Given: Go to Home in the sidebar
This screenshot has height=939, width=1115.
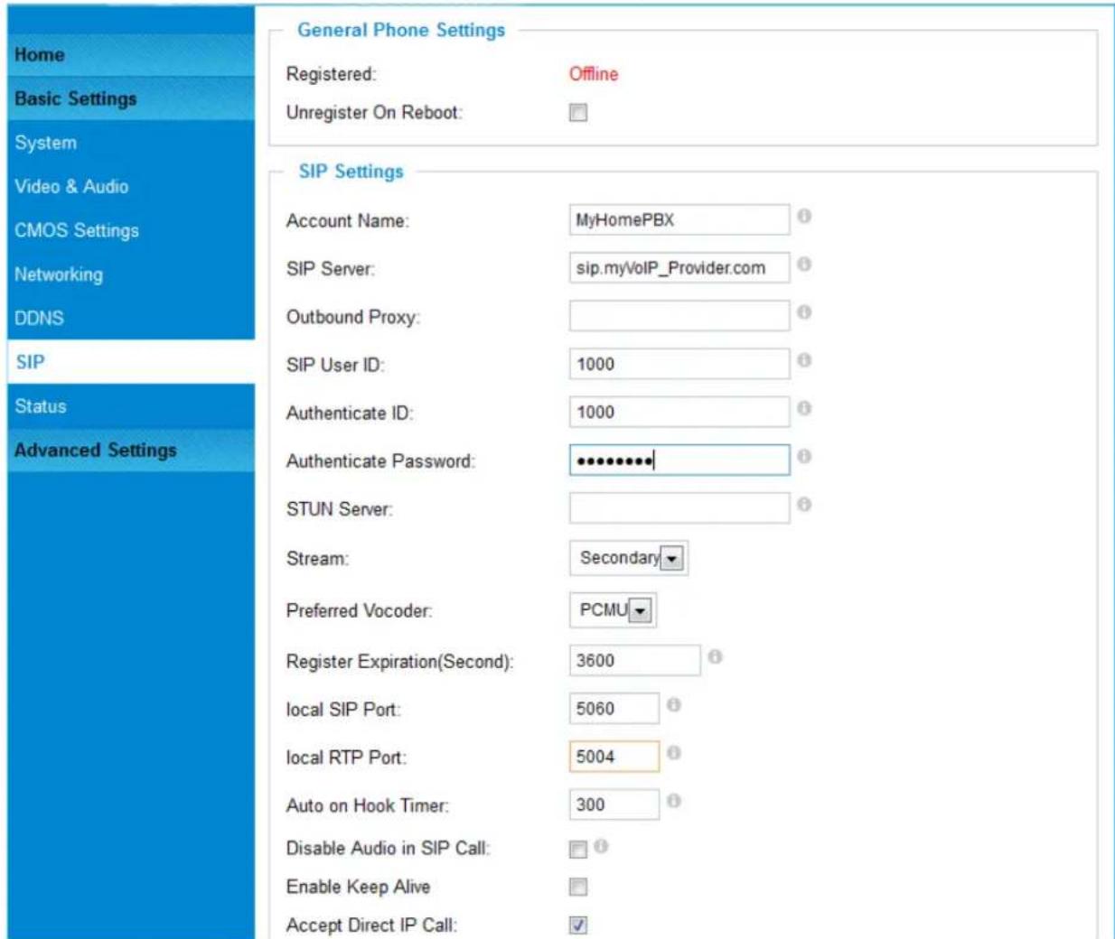Looking at the screenshot, I should 131,55.
